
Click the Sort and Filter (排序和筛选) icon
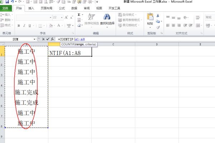91,19
